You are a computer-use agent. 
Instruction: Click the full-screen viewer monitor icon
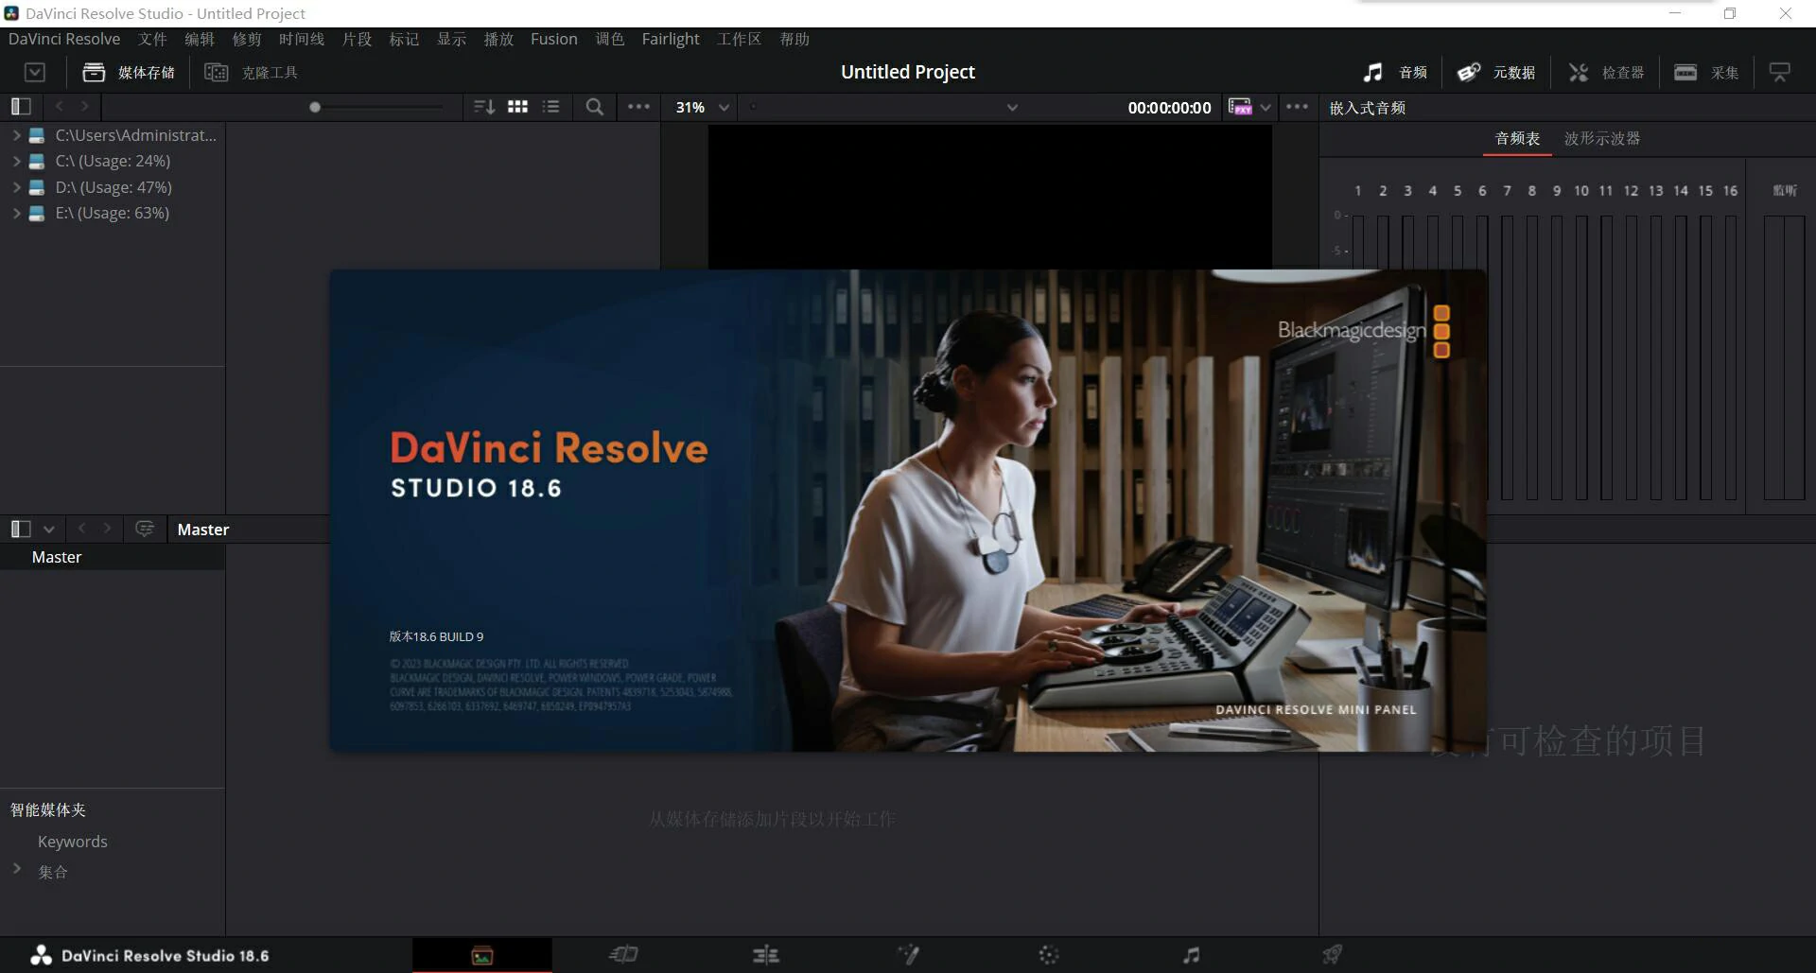[1780, 72]
